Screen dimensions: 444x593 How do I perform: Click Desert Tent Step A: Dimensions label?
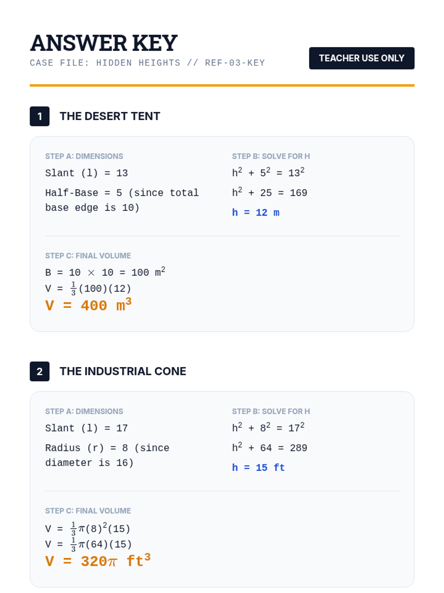click(x=84, y=156)
